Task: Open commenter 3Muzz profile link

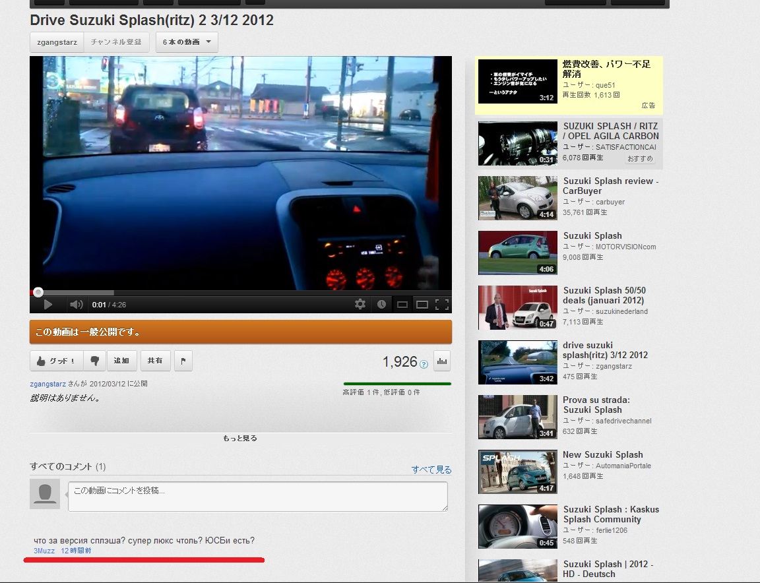Action: (44, 551)
